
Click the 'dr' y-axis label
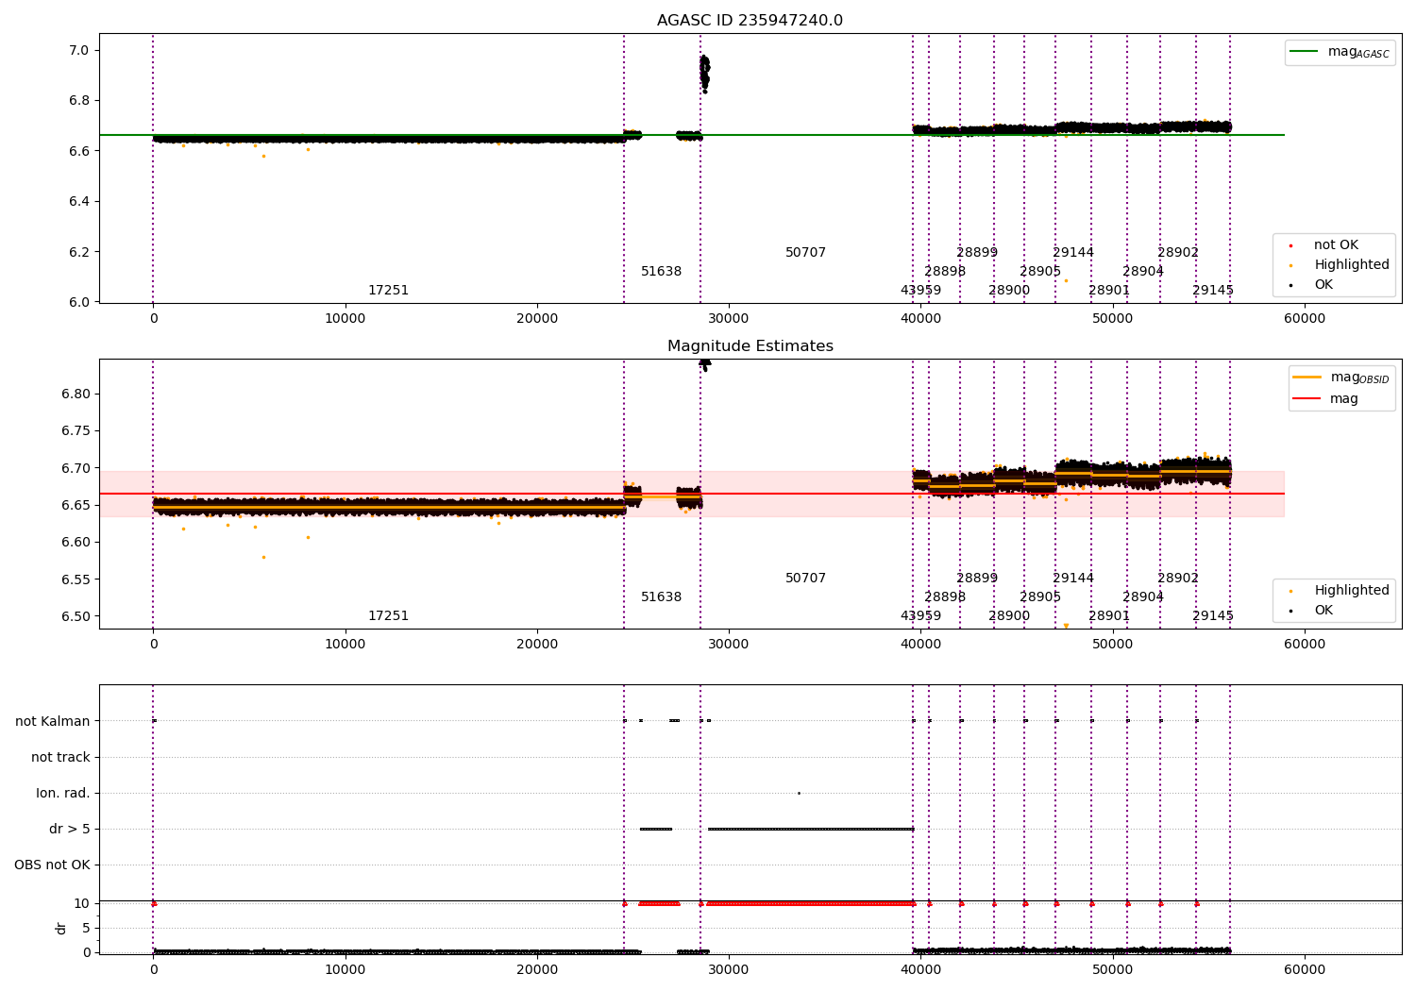pos(61,928)
